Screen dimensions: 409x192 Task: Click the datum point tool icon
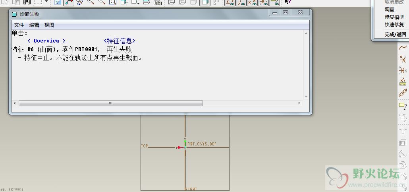click(x=403, y=59)
